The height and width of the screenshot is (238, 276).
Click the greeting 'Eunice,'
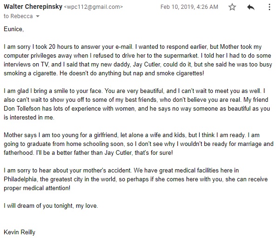click(13, 29)
